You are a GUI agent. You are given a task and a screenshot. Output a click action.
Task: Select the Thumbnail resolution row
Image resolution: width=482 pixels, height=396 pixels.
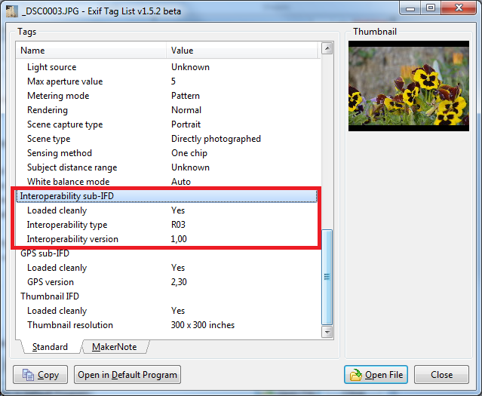(166, 325)
